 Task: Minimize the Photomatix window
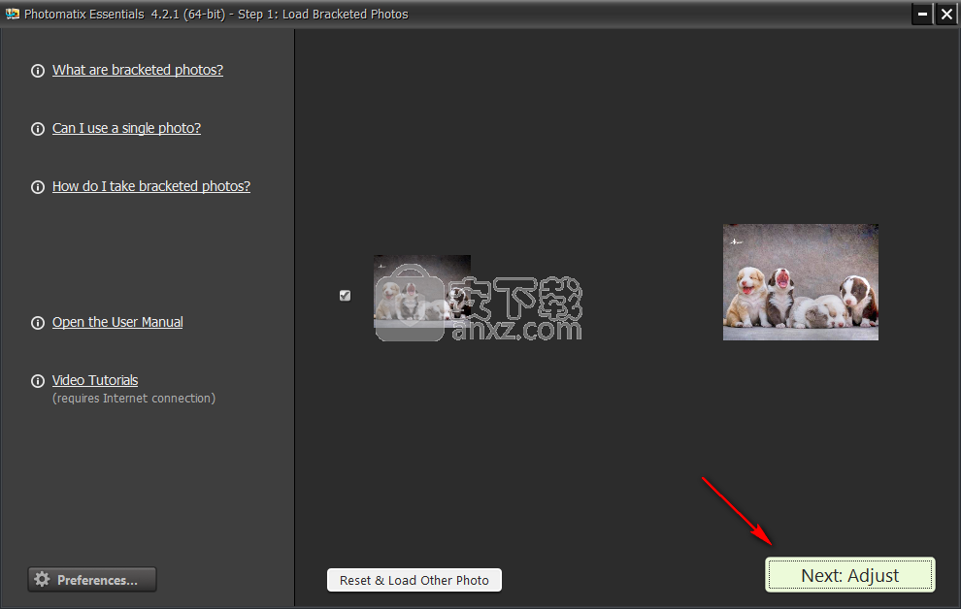point(922,15)
